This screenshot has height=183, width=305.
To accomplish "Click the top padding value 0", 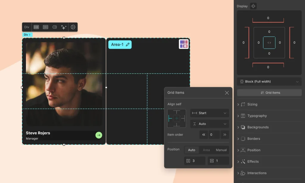I will (269, 31).
